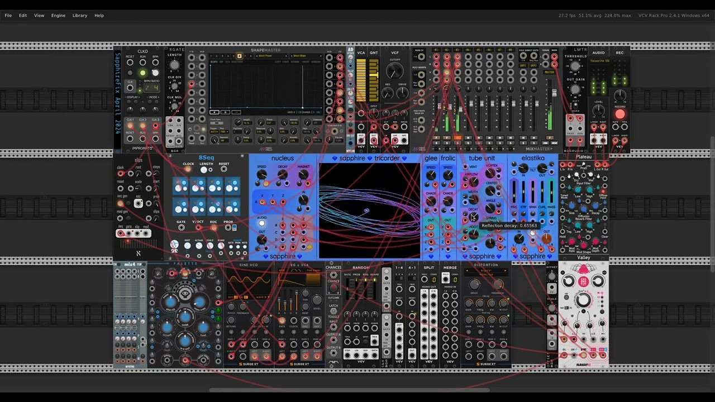Click the 8Seq V/OCT output jack
Screen dimensions: 715x402
click(x=198, y=227)
